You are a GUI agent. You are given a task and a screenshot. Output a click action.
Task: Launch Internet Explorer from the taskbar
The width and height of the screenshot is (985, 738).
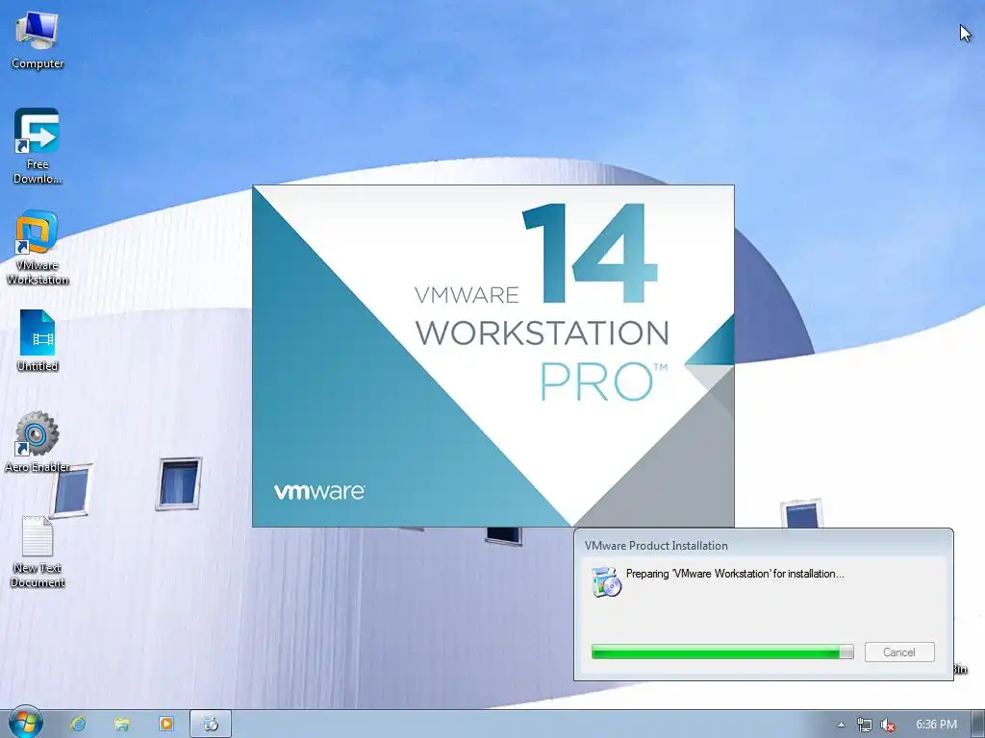(78, 724)
